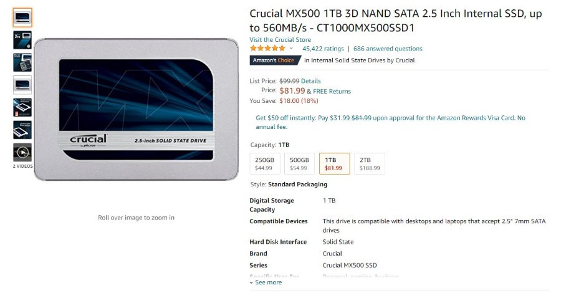Select the 1TB capacity option

point(334,163)
